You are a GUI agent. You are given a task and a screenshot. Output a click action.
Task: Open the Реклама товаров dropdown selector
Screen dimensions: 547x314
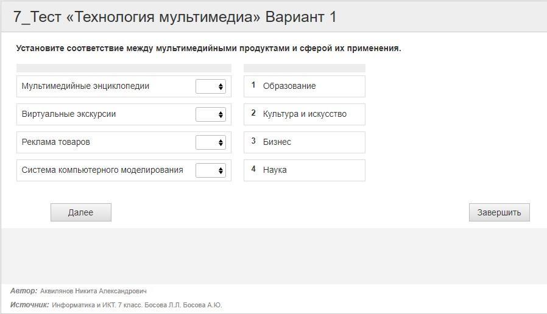point(211,142)
